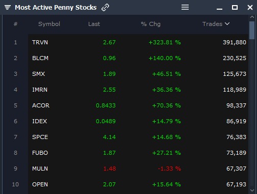Viewport: 257px width, 194px height.
Task: Sort by the Last column header
Action: [94, 24]
